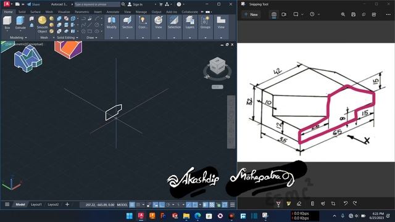Switch to the Layout1 tab
395x222 pixels.
pos(36,205)
